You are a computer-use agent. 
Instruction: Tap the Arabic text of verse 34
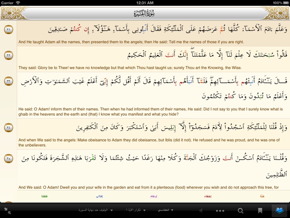(x=181, y=127)
